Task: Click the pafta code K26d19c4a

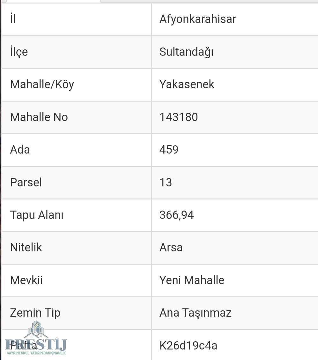Action: point(188,346)
